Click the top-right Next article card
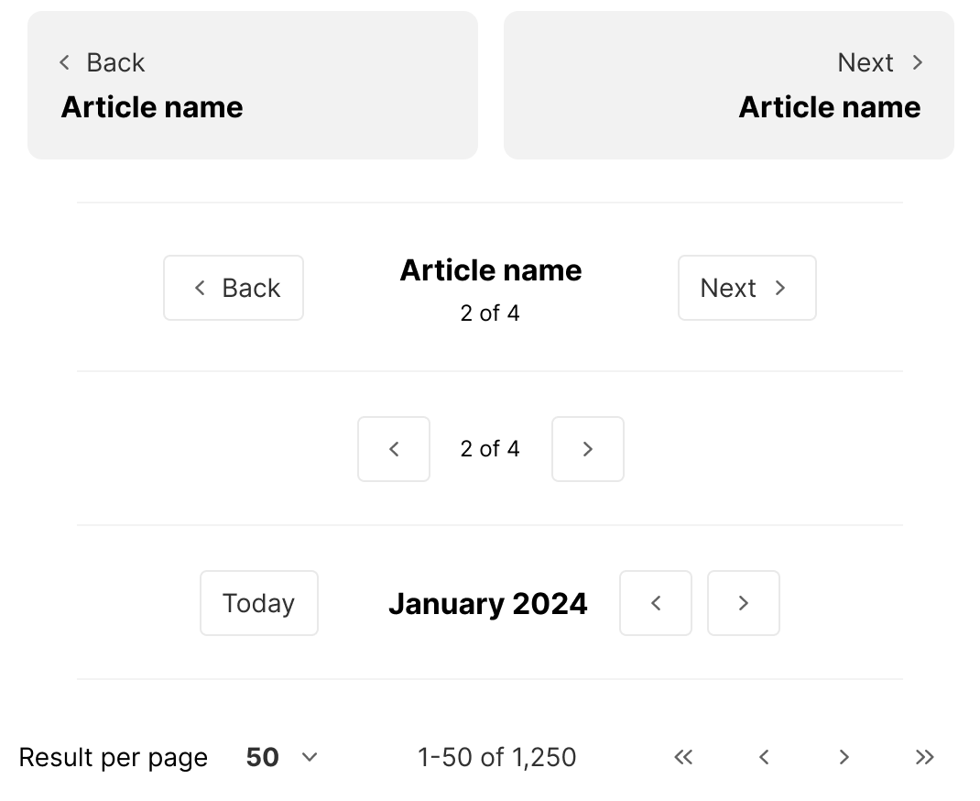 (x=728, y=84)
